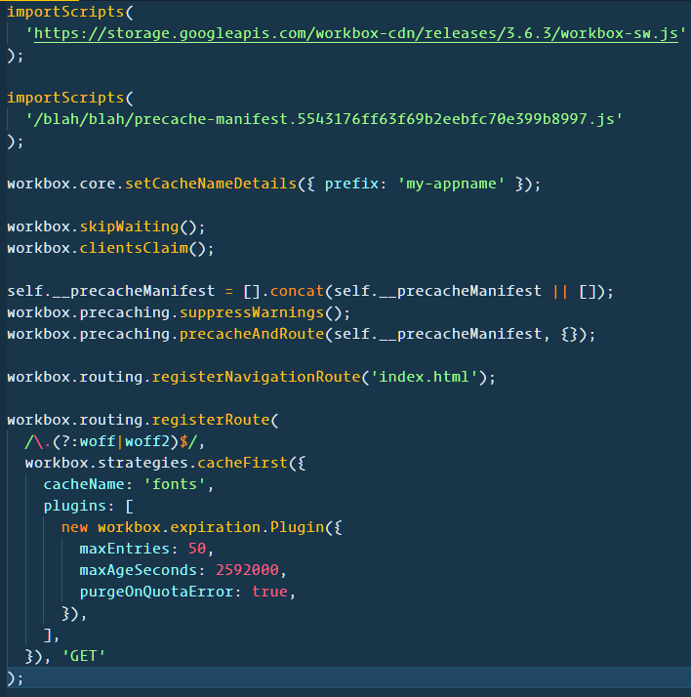Click the 'GET' method string

[84, 656]
